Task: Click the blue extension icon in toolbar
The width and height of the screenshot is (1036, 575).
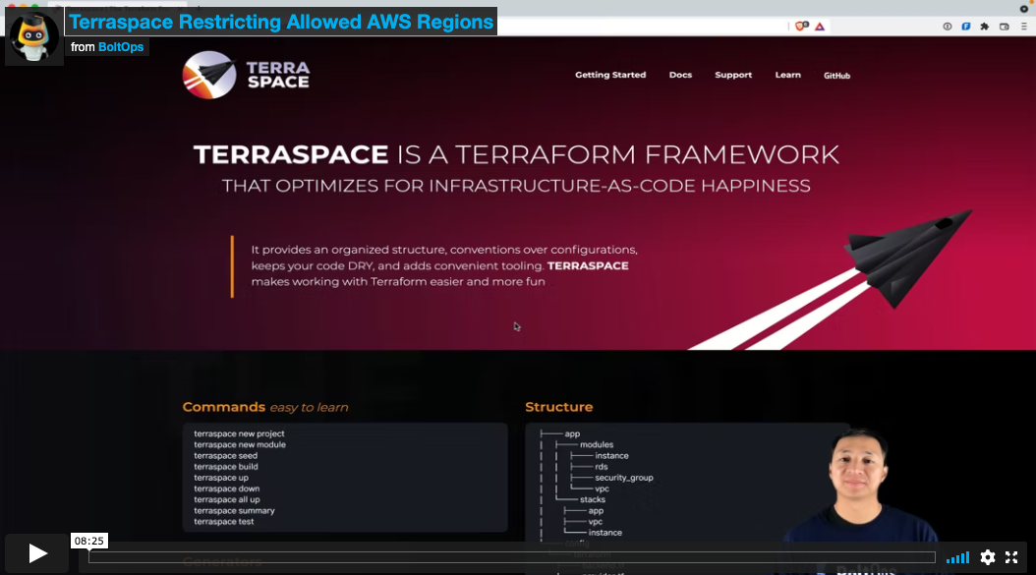Action: (966, 27)
